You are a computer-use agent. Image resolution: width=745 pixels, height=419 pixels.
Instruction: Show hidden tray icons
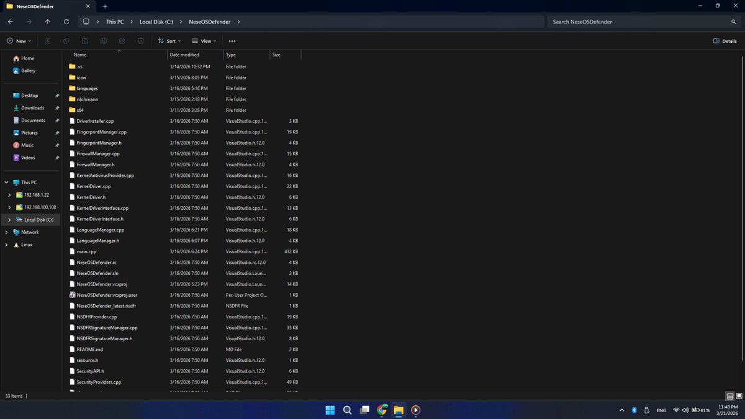pyautogui.click(x=622, y=410)
